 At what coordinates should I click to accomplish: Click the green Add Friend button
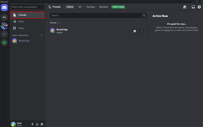[x=118, y=7]
